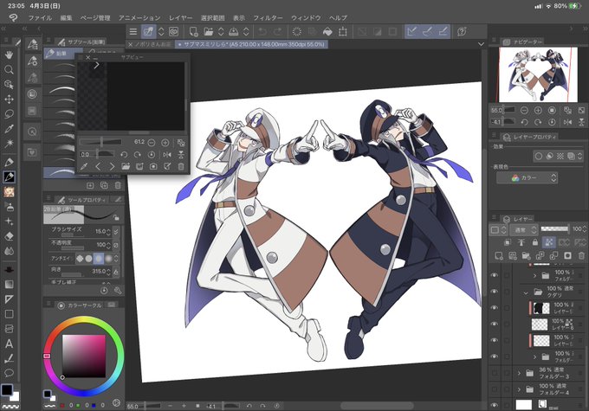Show next image in Sub View
This screenshot has height=411, width=589.
pyautogui.click(x=112, y=166)
